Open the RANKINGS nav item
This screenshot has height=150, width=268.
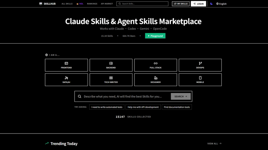point(92,4)
